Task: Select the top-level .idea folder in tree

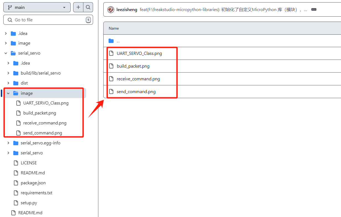Action: (23, 33)
